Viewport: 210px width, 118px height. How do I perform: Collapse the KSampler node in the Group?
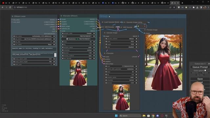click(105, 53)
